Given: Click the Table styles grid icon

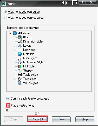Looking at the screenshot, I should (20, 75).
